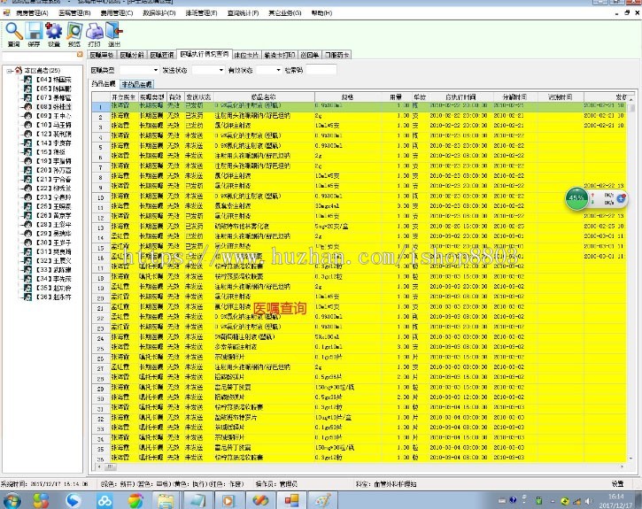
Task: Collapse the 本区患者(25) tree node
Action: tap(9, 71)
